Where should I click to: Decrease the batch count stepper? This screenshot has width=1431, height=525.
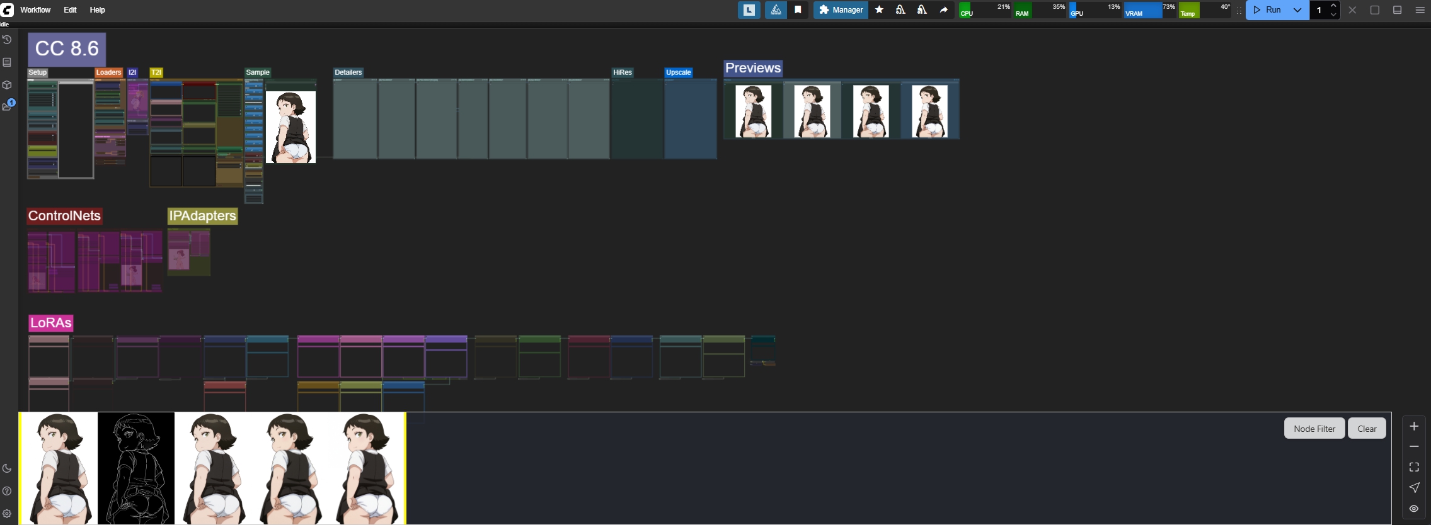1333,14
